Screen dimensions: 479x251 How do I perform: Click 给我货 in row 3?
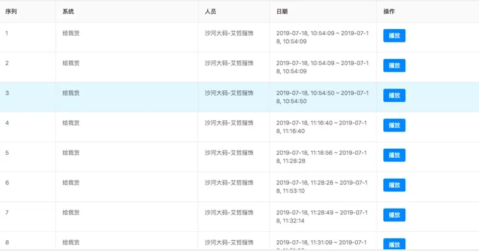pyautogui.click(x=71, y=93)
